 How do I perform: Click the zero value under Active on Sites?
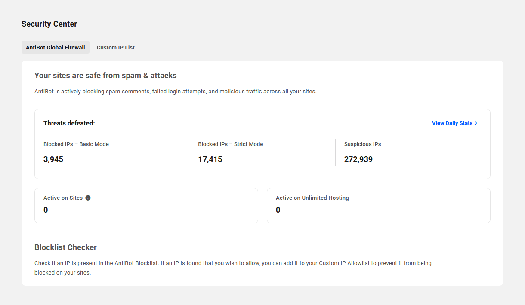click(x=46, y=210)
